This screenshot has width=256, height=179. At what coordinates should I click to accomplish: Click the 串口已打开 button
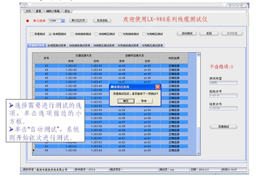click(78, 21)
